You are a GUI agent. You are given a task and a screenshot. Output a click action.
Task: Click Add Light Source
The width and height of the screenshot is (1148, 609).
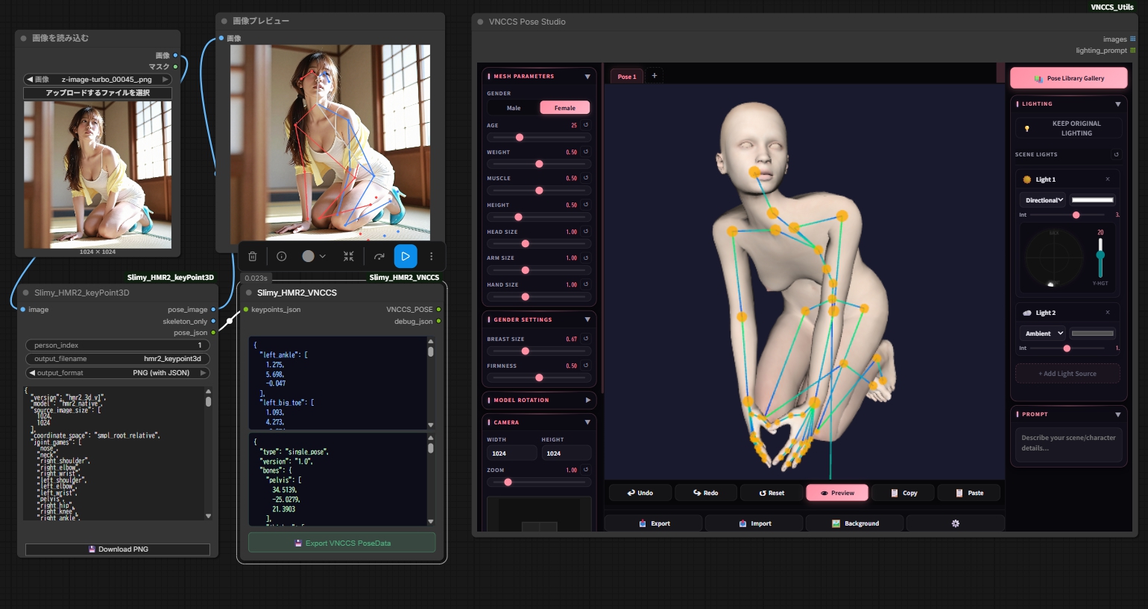coord(1067,374)
